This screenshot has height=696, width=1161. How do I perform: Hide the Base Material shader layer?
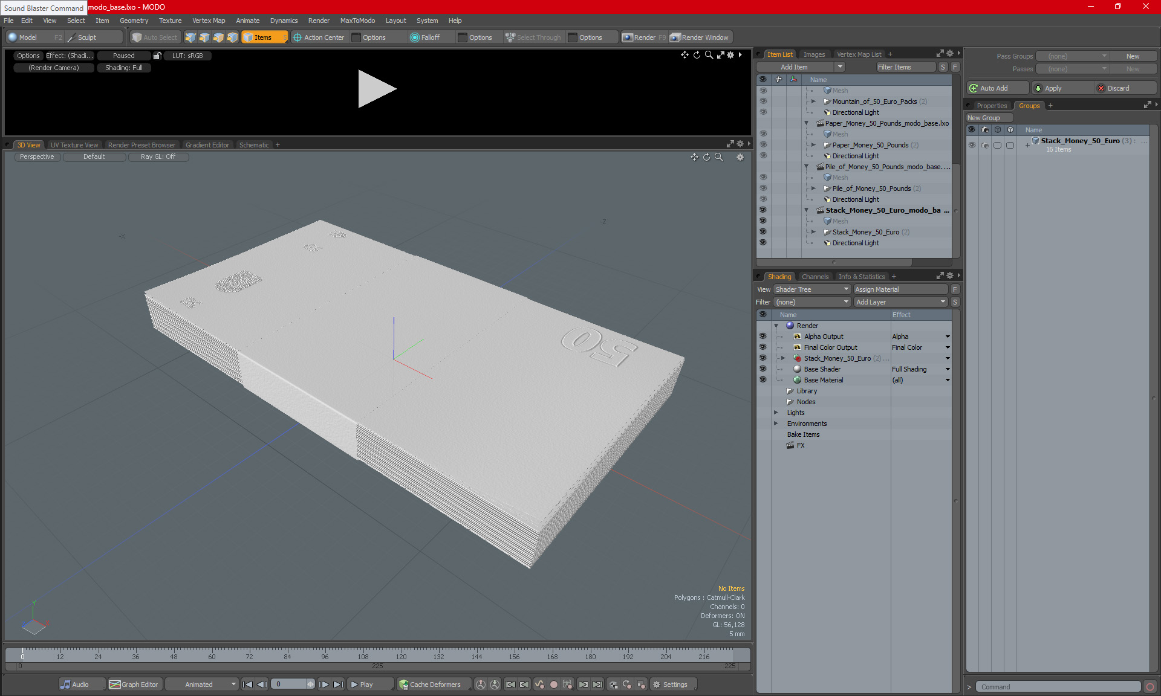click(x=763, y=380)
